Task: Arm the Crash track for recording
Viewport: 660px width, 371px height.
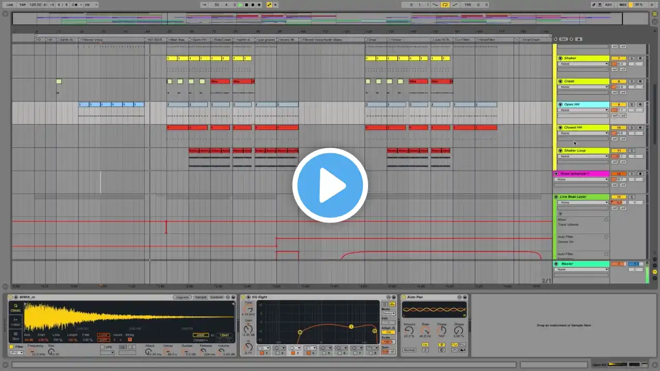Action: coord(640,81)
